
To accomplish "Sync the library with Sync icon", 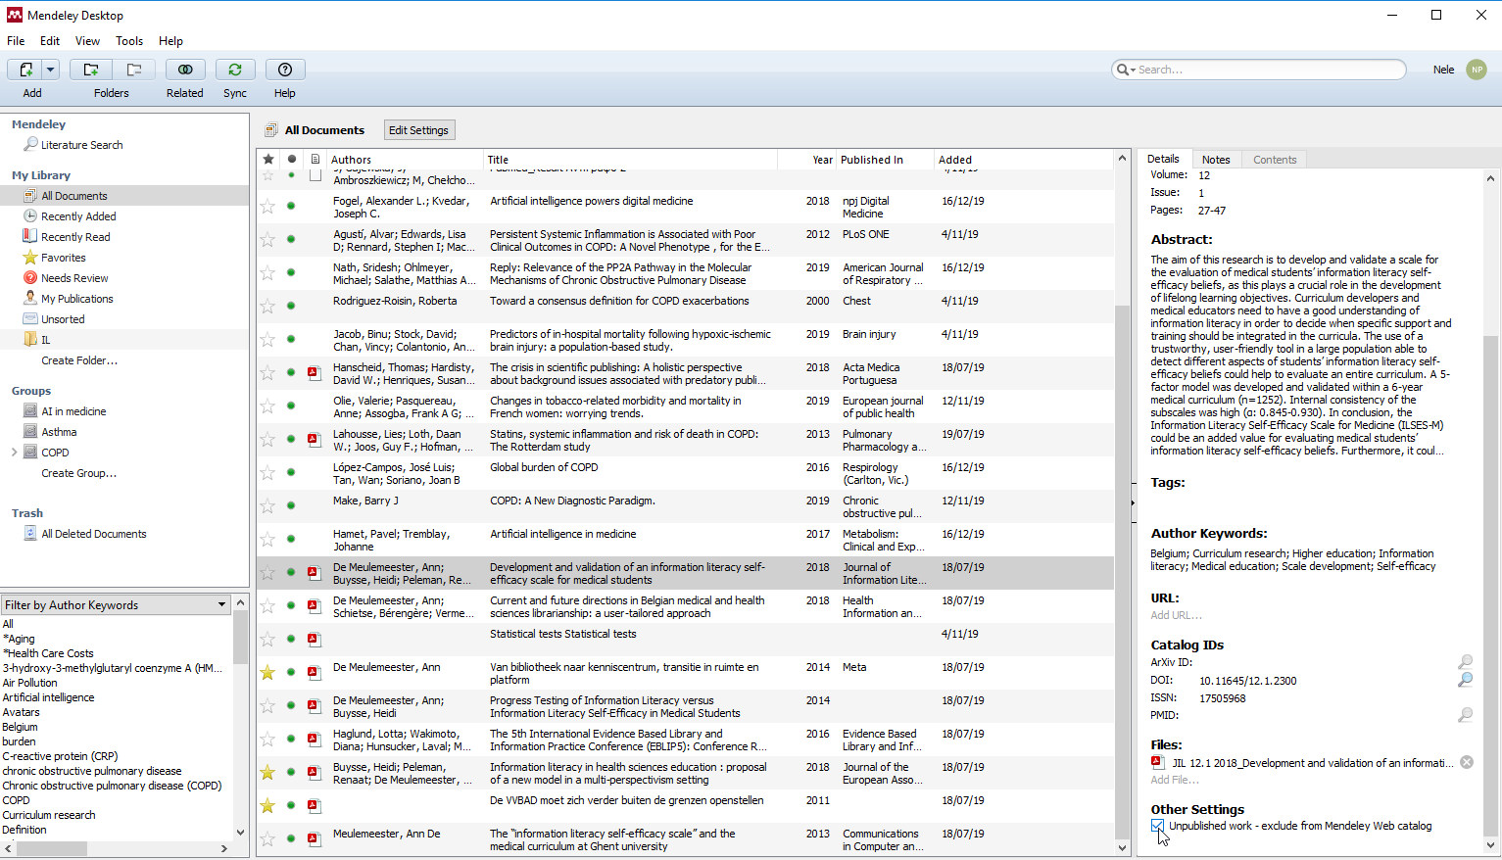I will [x=235, y=70].
